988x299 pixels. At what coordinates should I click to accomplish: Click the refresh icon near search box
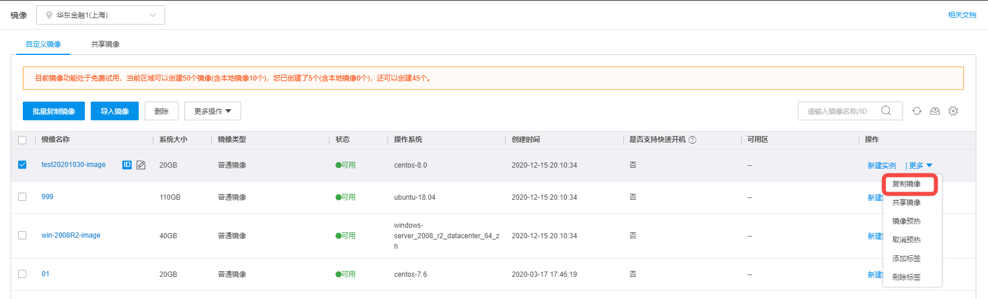tap(917, 111)
